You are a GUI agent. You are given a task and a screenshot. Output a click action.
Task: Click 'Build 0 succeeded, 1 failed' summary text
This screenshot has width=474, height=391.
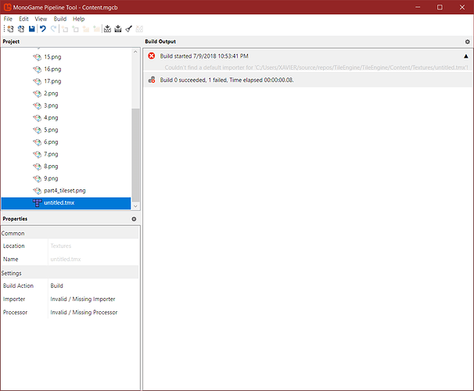click(227, 80)
